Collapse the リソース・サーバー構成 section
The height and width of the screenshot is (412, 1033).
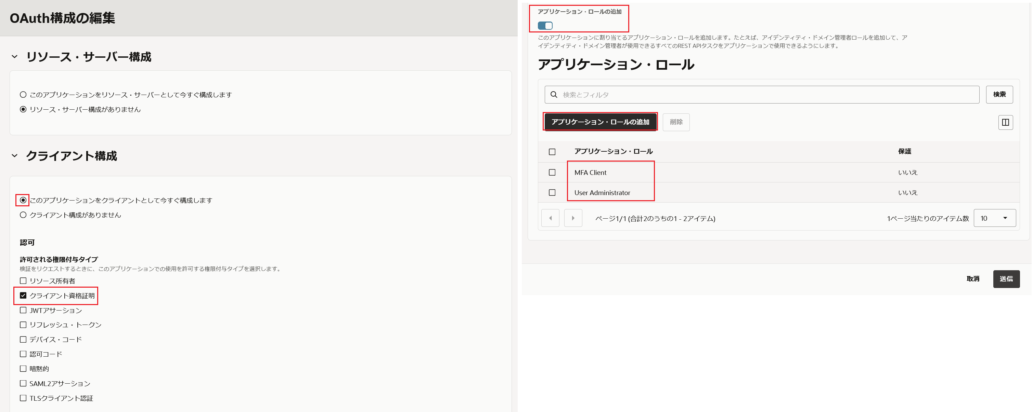(15, 57)
